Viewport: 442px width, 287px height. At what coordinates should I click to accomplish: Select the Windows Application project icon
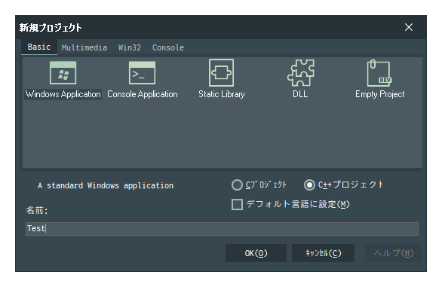[x=63, y=73]
